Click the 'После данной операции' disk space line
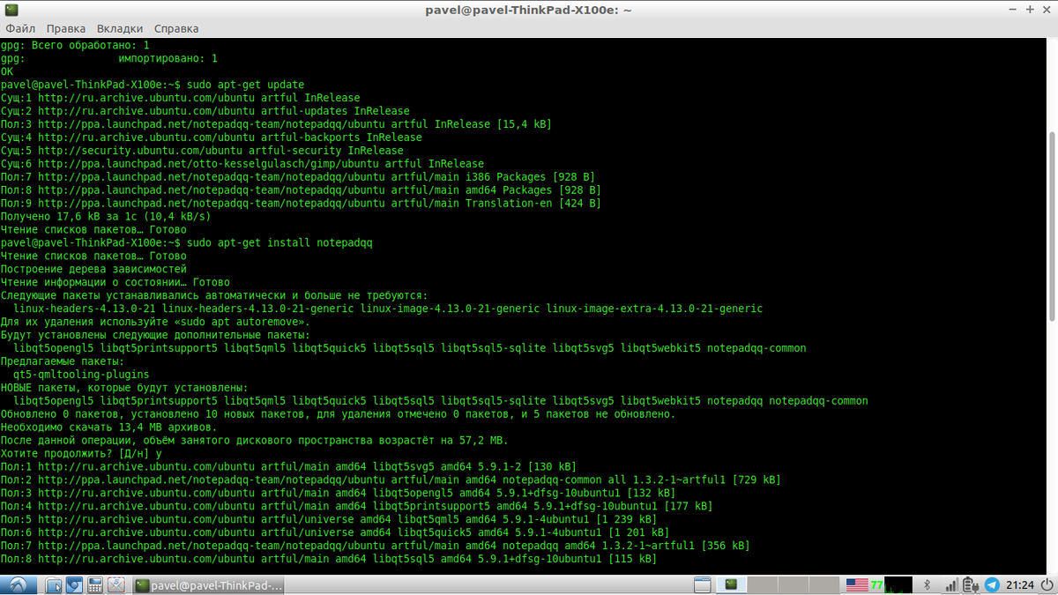 click(254, 440)
